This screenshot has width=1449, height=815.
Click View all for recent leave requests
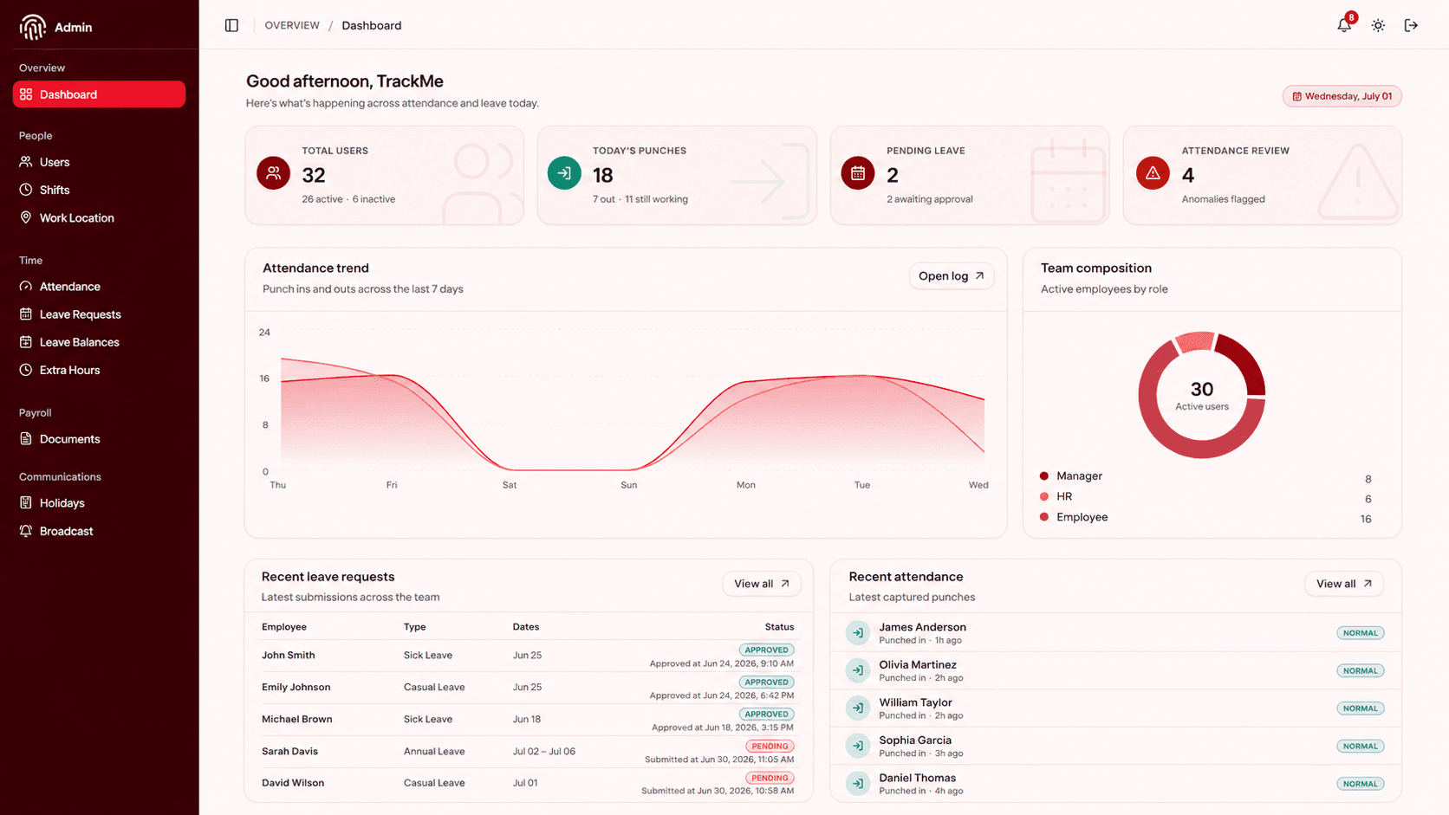(762, 584)
